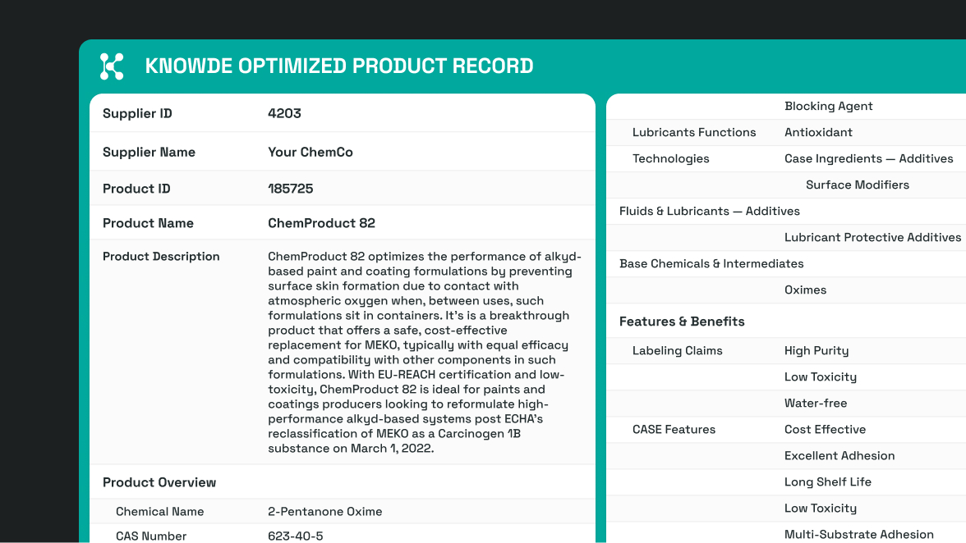Select the Surface Modifiers entry
This screenshot has width=966, height=543.
[x=857, y=185]
